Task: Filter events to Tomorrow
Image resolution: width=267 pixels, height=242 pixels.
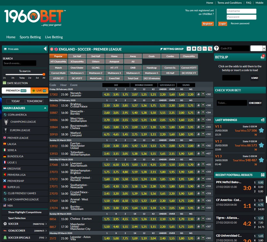Action: (x=34, y=101)
